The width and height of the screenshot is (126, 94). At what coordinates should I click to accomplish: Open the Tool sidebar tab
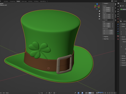pyautogui.click(x=115, y=8)
